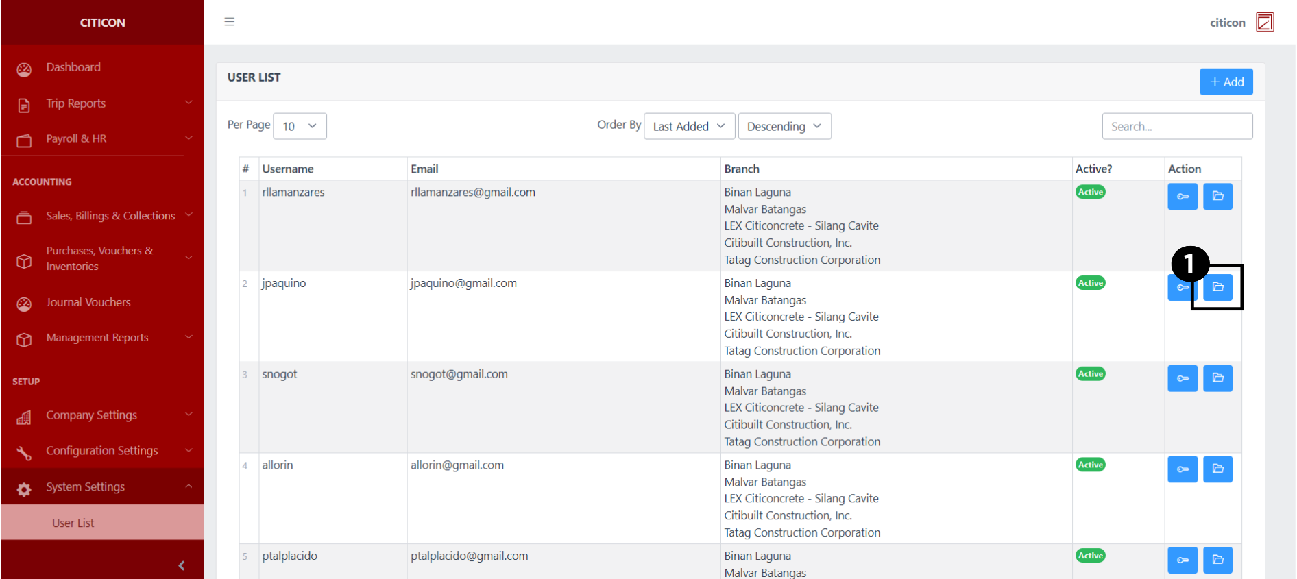Click the key icon for snogot
The height and width of the screenshot is (579, 1297).
click(x=1182, y=378)
